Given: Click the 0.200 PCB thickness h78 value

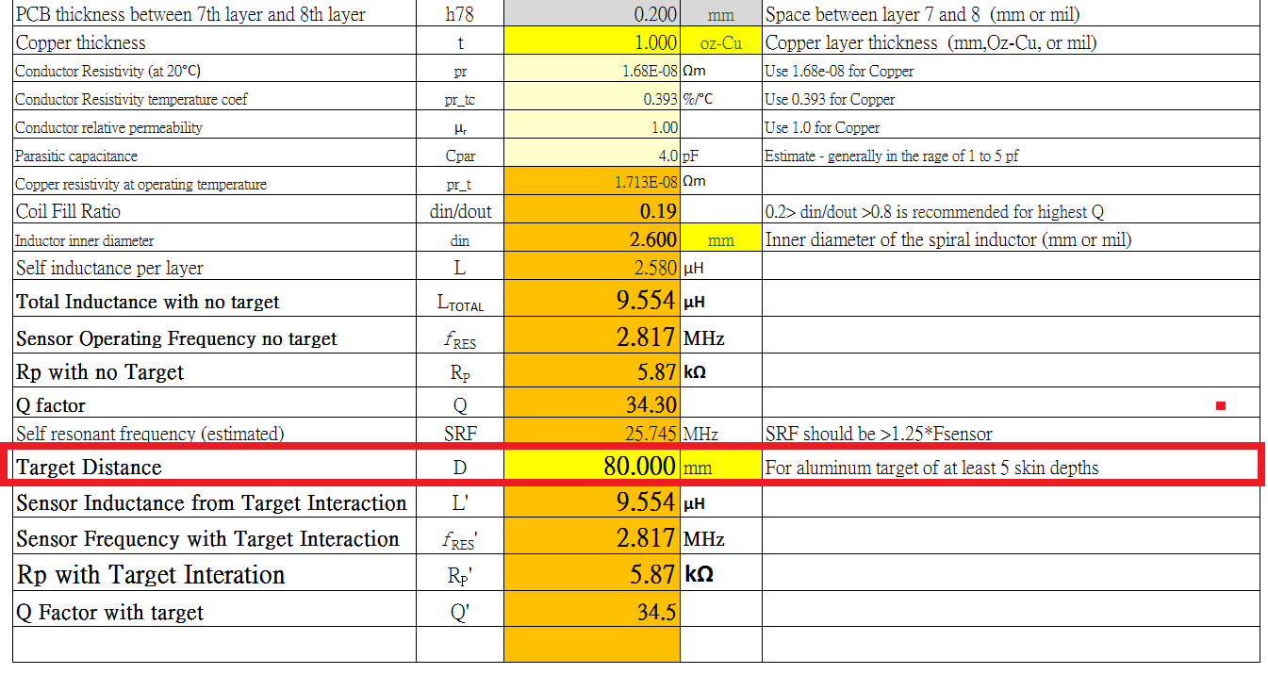Looking at the screenshot, I should [x=592, y=14].
